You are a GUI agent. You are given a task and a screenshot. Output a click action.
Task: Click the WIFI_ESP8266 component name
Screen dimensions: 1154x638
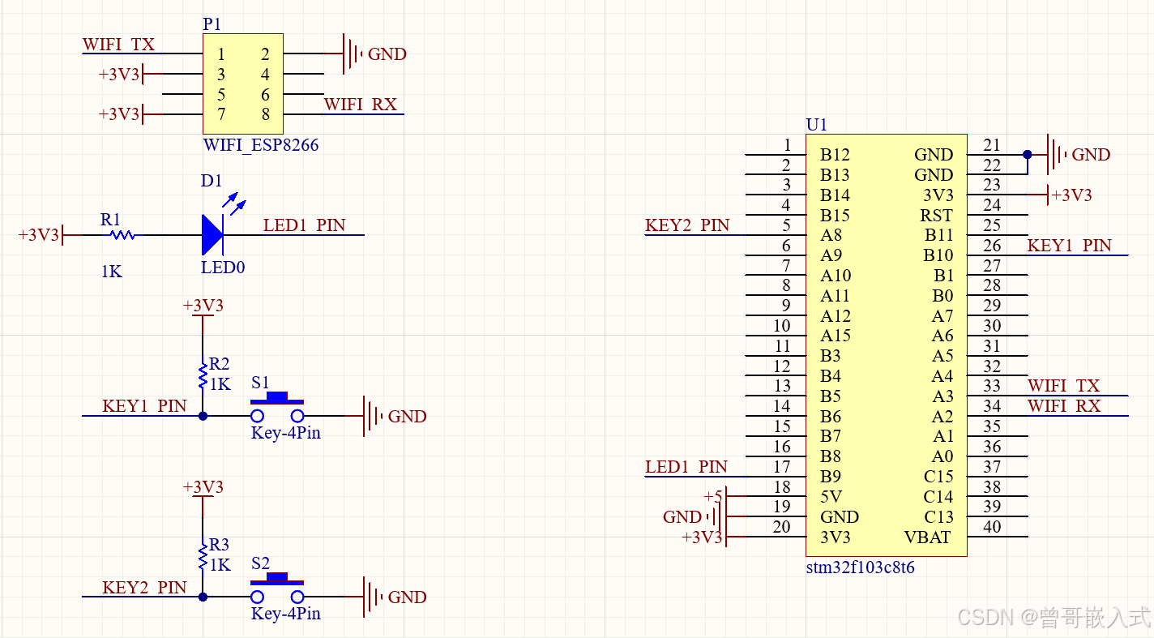point(261,145)
